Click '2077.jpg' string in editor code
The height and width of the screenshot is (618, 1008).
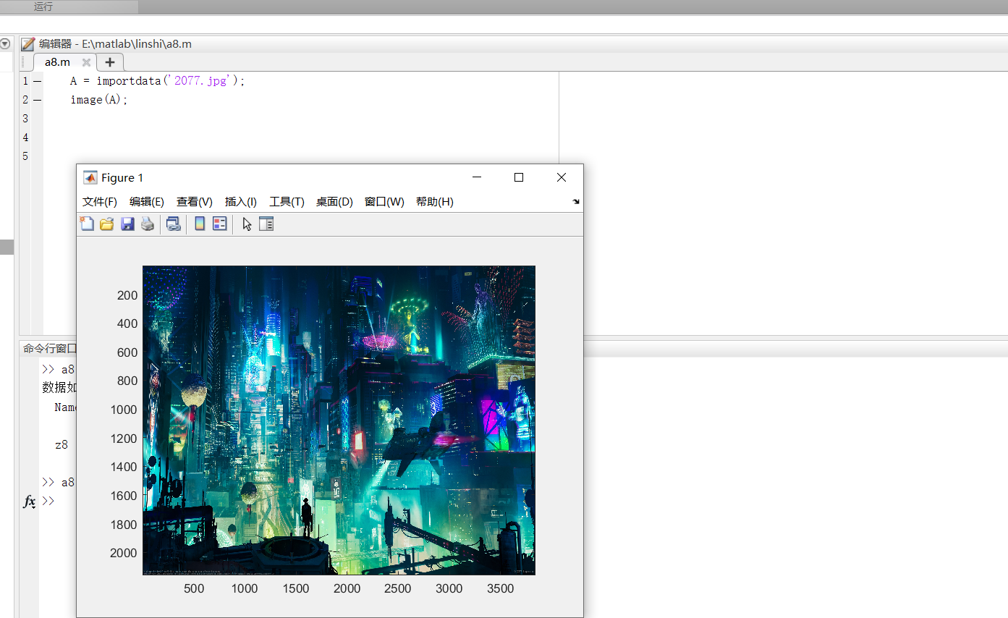coord(200,81)
